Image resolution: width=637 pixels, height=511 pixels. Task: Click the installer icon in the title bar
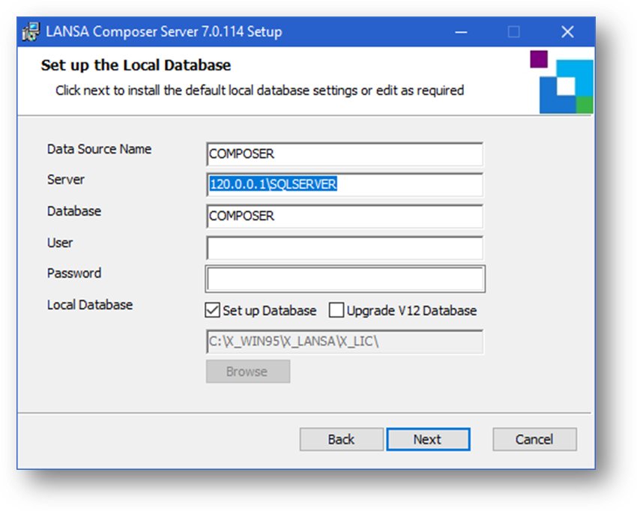tap(31, 31)
